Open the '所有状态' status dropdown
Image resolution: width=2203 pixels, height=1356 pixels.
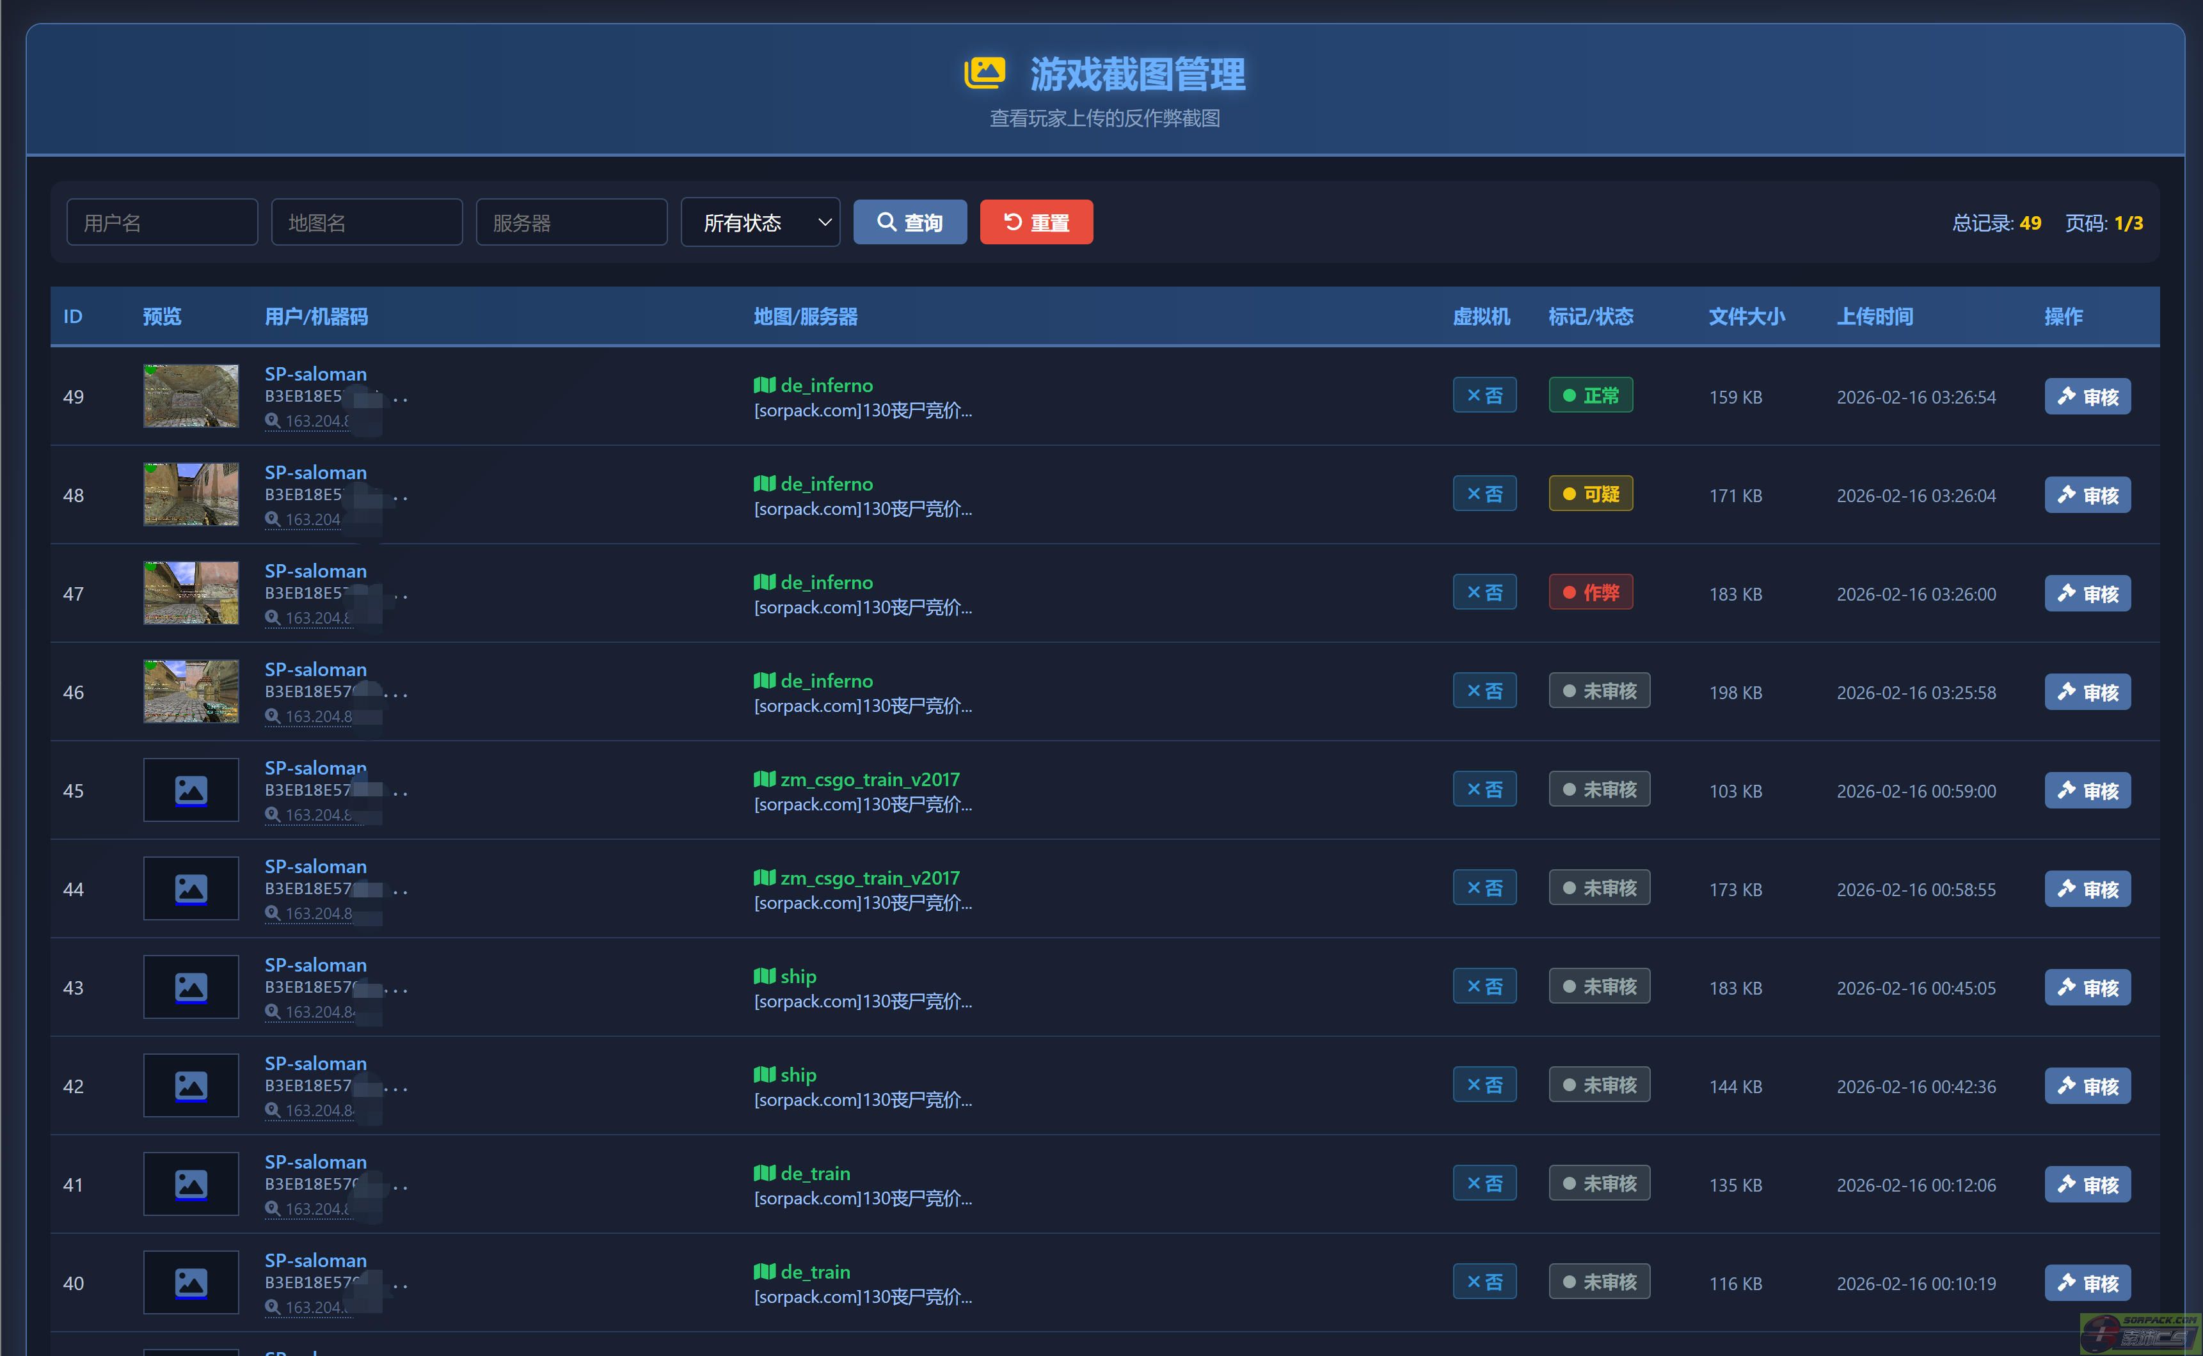(760, 223)
